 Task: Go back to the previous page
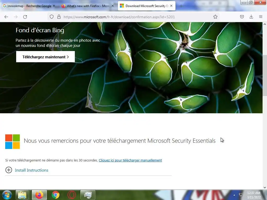[6, 17]
